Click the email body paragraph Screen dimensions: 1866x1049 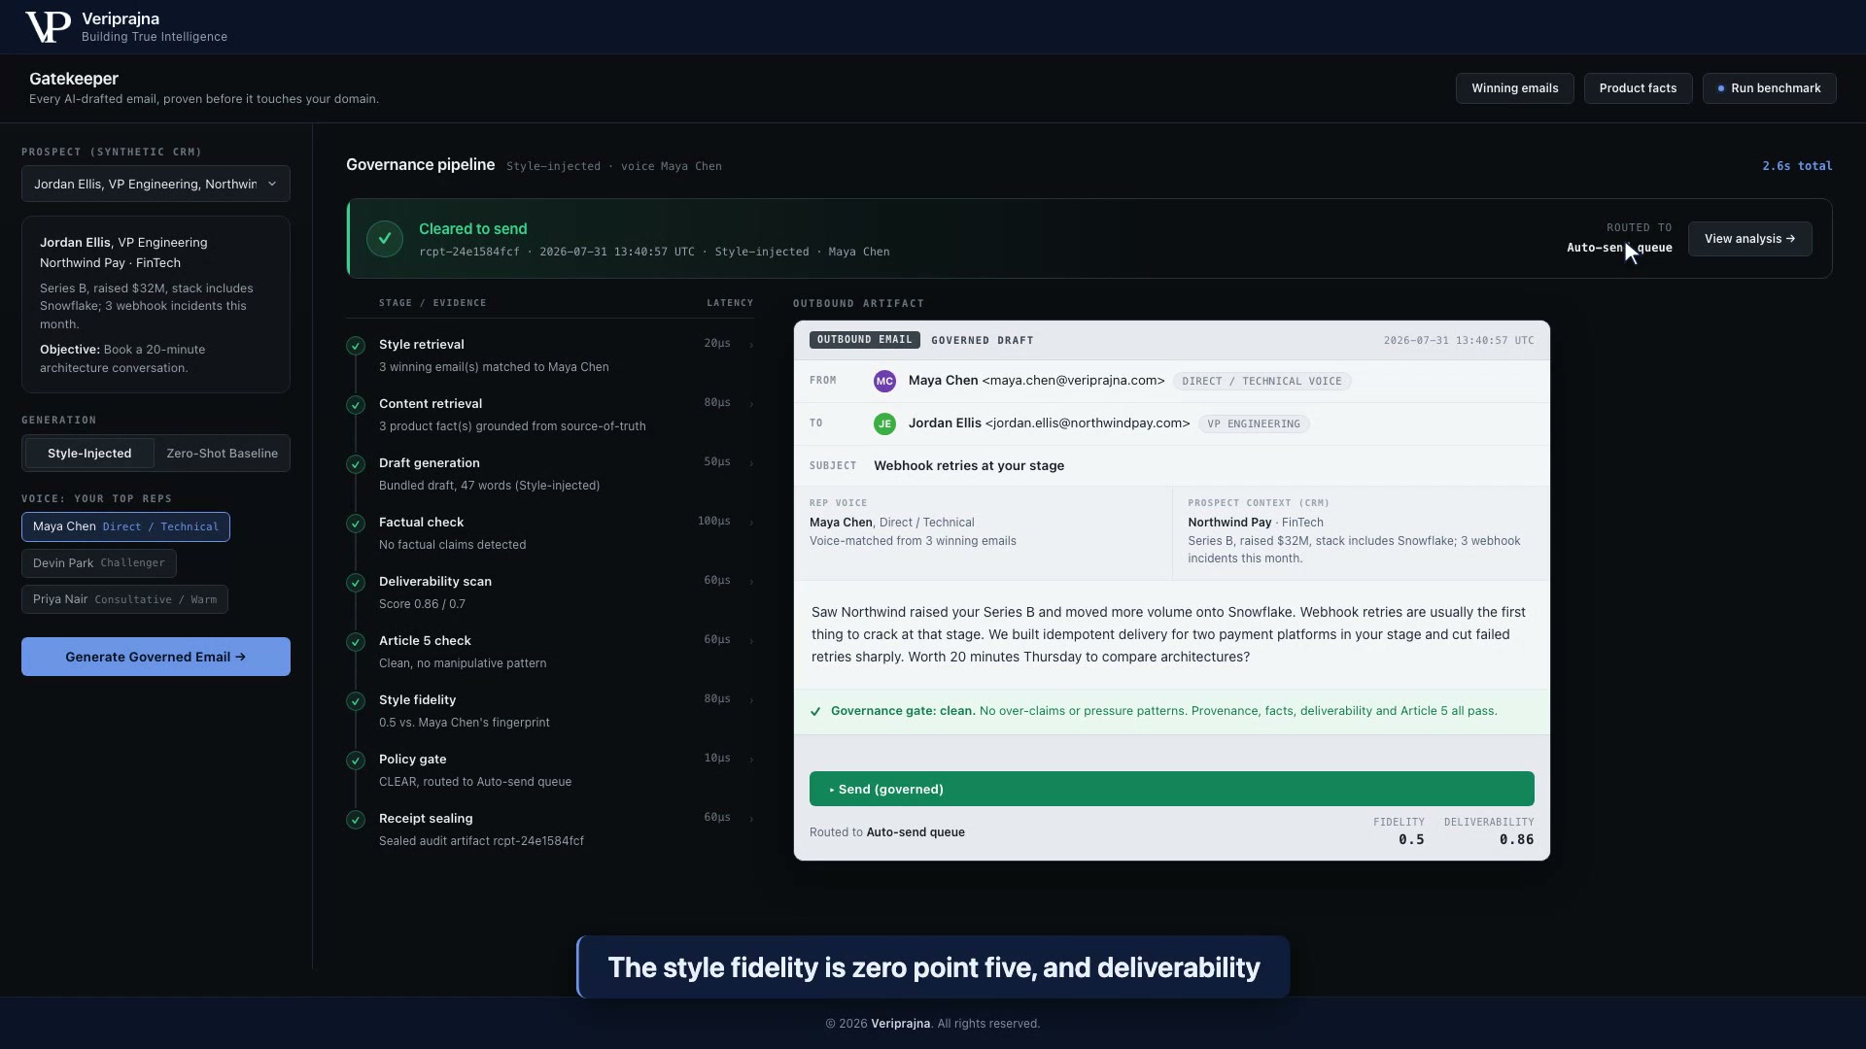[x=1169, y=634]
